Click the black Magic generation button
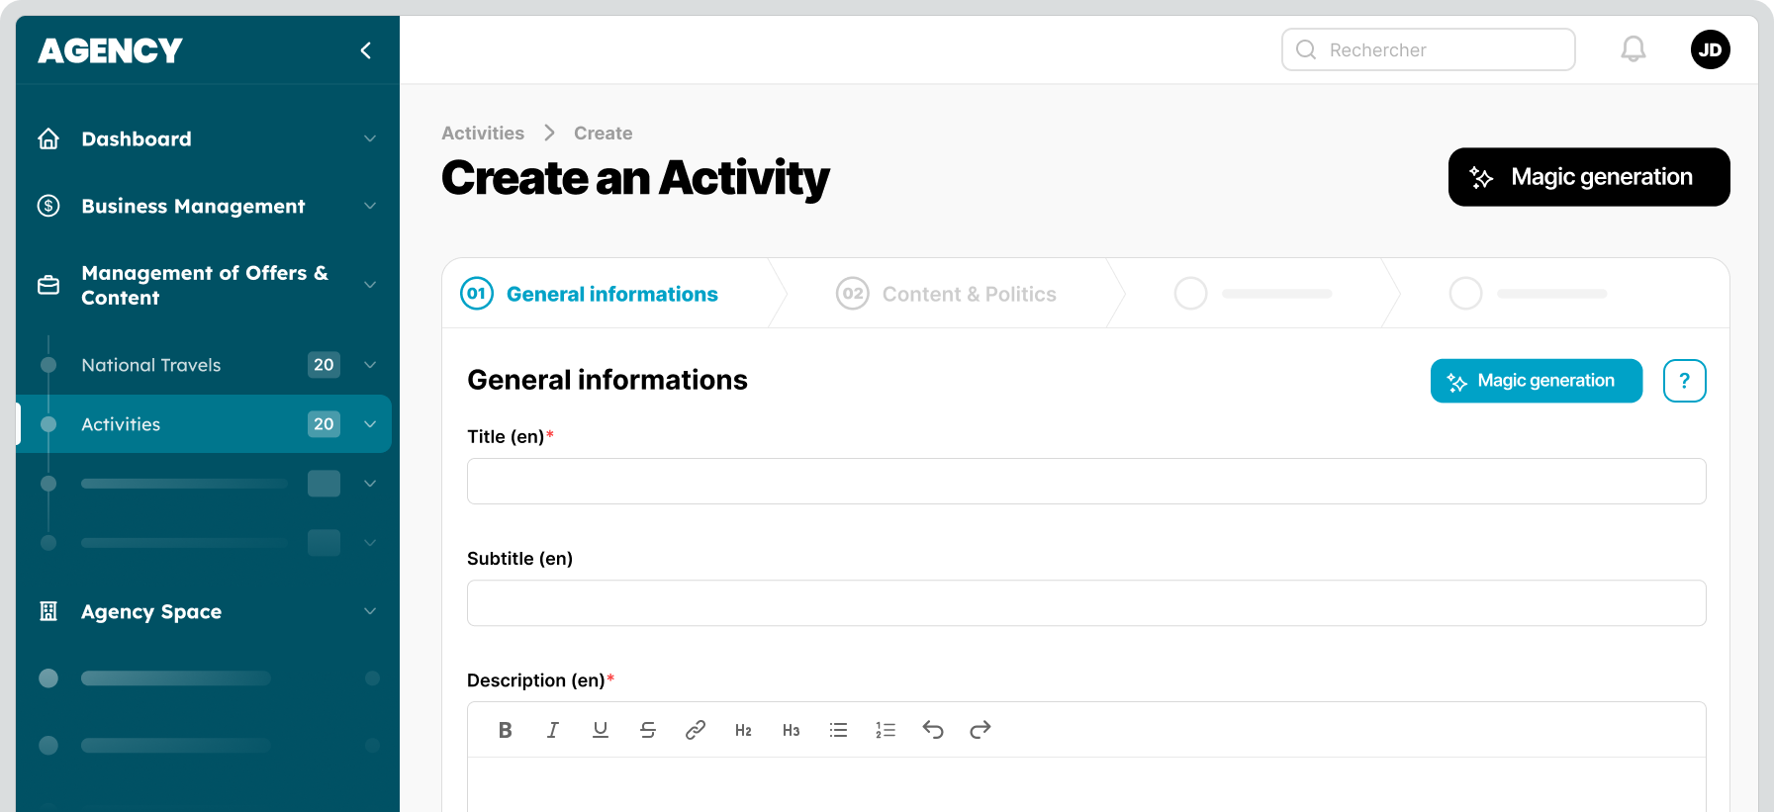Screen dimensions: 1774x812 1589,177
